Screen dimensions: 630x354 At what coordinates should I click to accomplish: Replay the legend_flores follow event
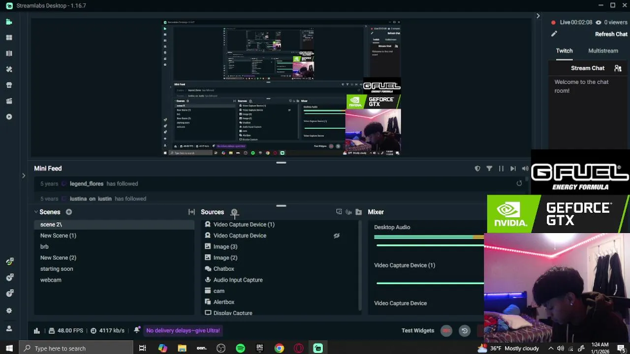(x=519, y=183)
